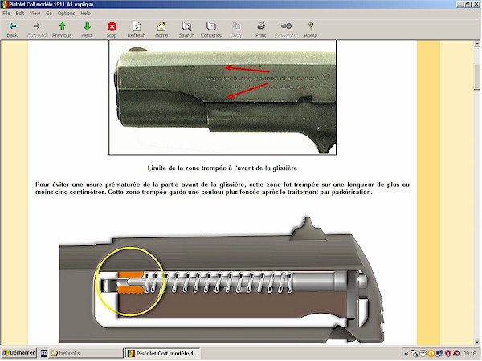This screenshot has height=361, width=482.
Task: Click the pistol slide photograph
Action: pyautogui.click(x=223, y=97)
